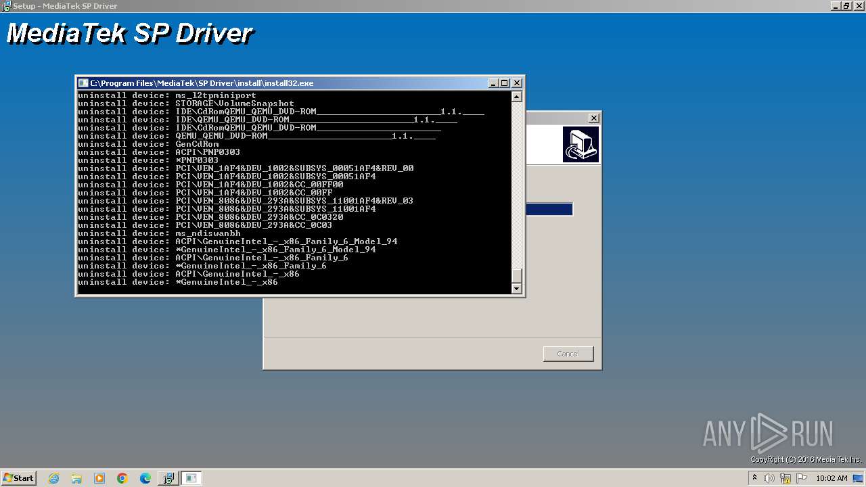Click line ending 'SUBSYS_11001AF4&REV_03'
The image size is (866, 487).
[x=246, y=201]
